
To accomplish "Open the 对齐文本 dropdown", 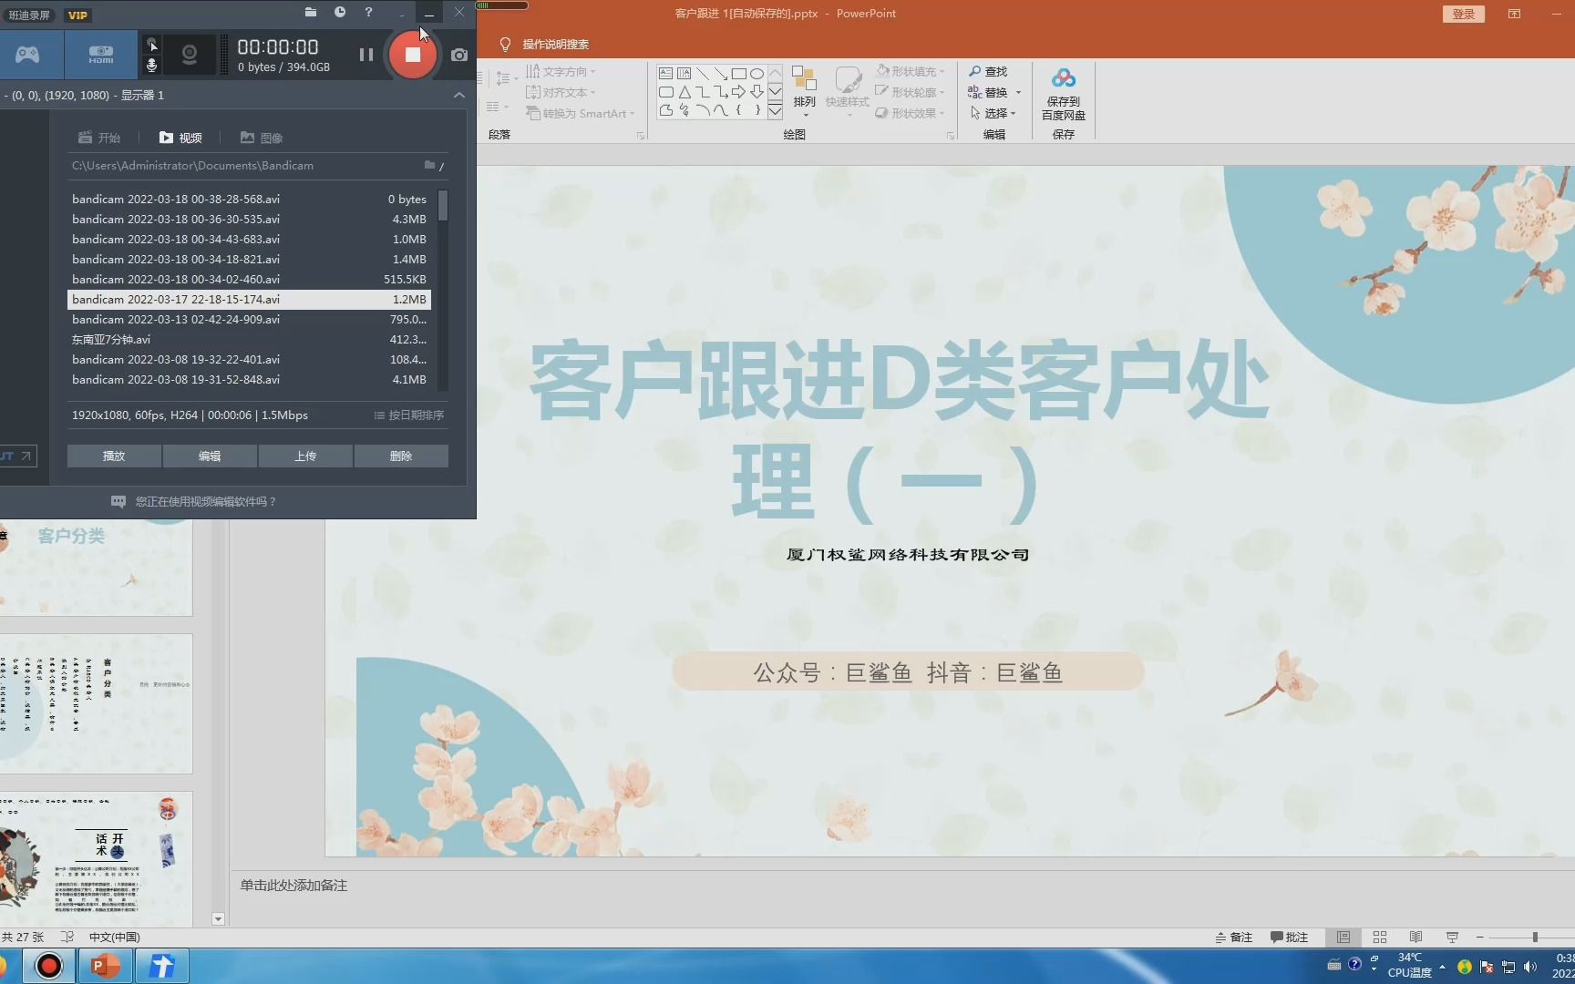I will [x=561, y=92].
